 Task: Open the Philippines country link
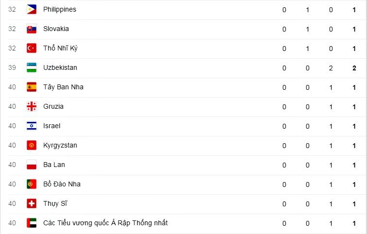click(59, 9)
